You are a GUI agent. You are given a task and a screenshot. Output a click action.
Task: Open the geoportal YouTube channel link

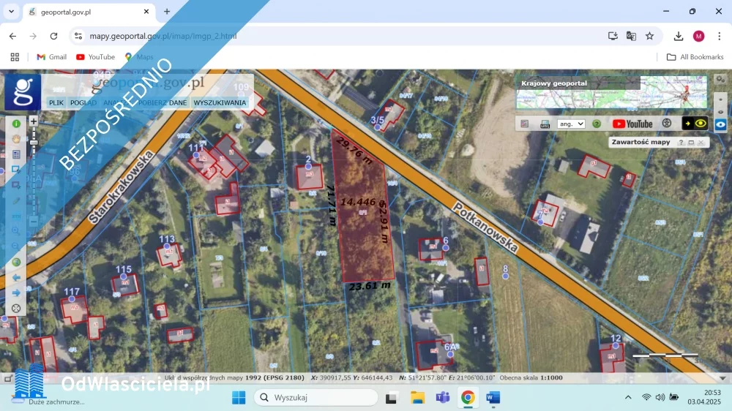pos(632,124)
